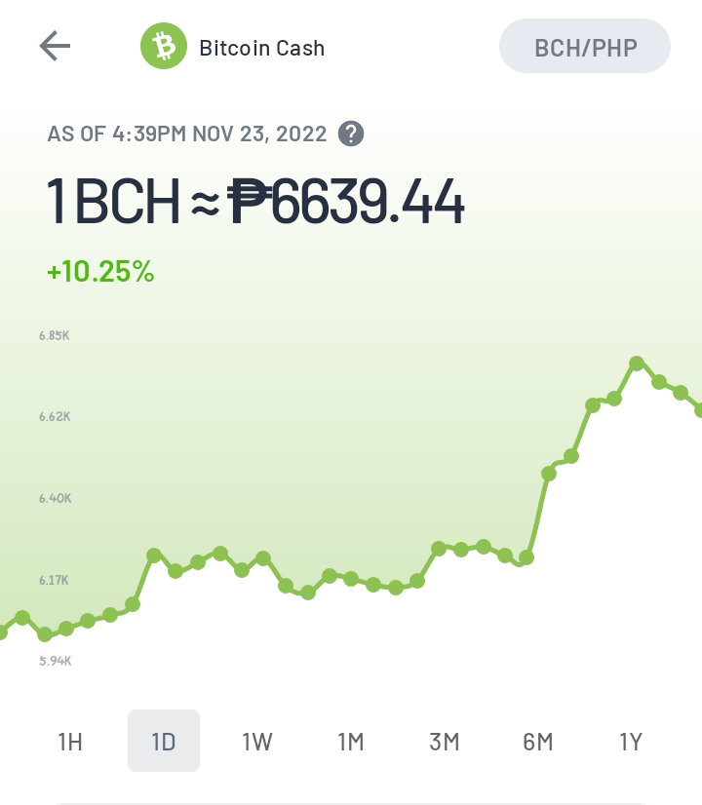Viewport: 702px width, 805px height.
Task: Select the 1D time range
Action: point(164,741)
